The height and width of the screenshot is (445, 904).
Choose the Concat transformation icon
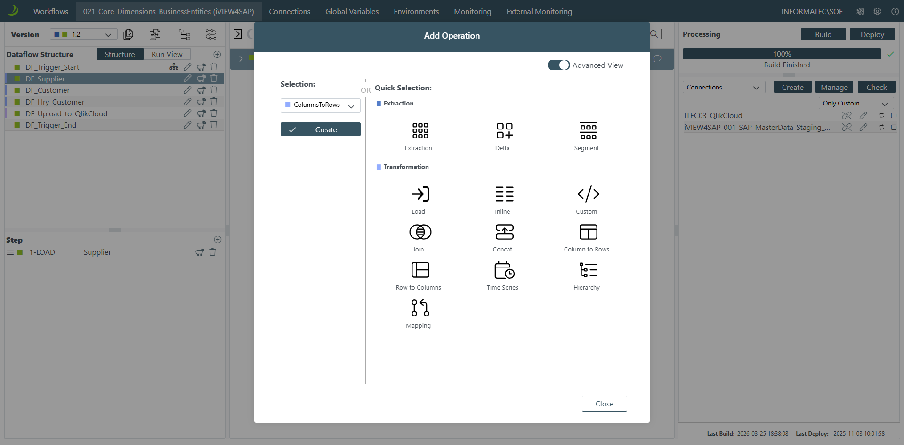point(504,232)
